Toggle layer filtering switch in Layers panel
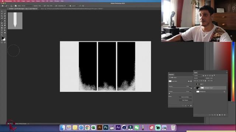Screen dimensions: 236x132 coord(214,75)
